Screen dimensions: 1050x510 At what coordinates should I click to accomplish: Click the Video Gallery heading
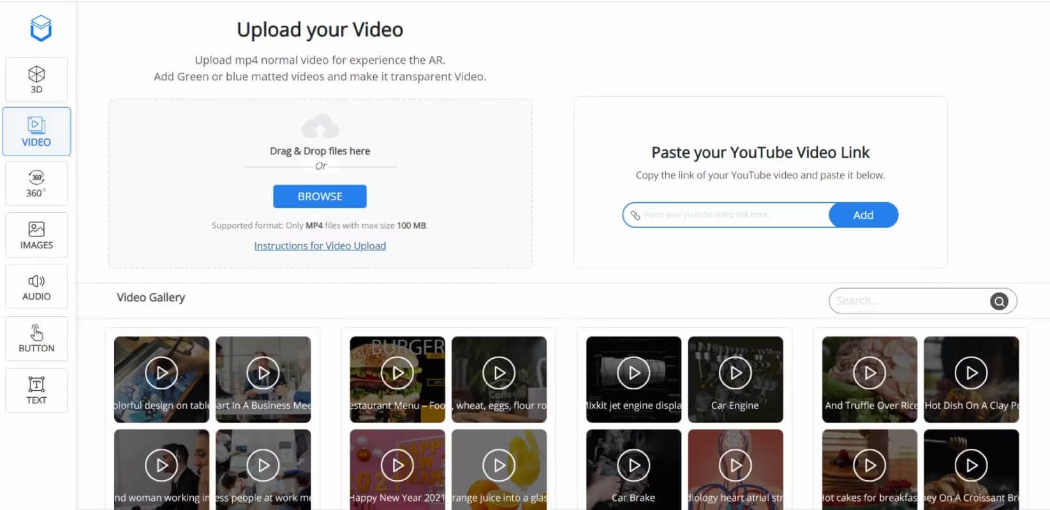151,298
